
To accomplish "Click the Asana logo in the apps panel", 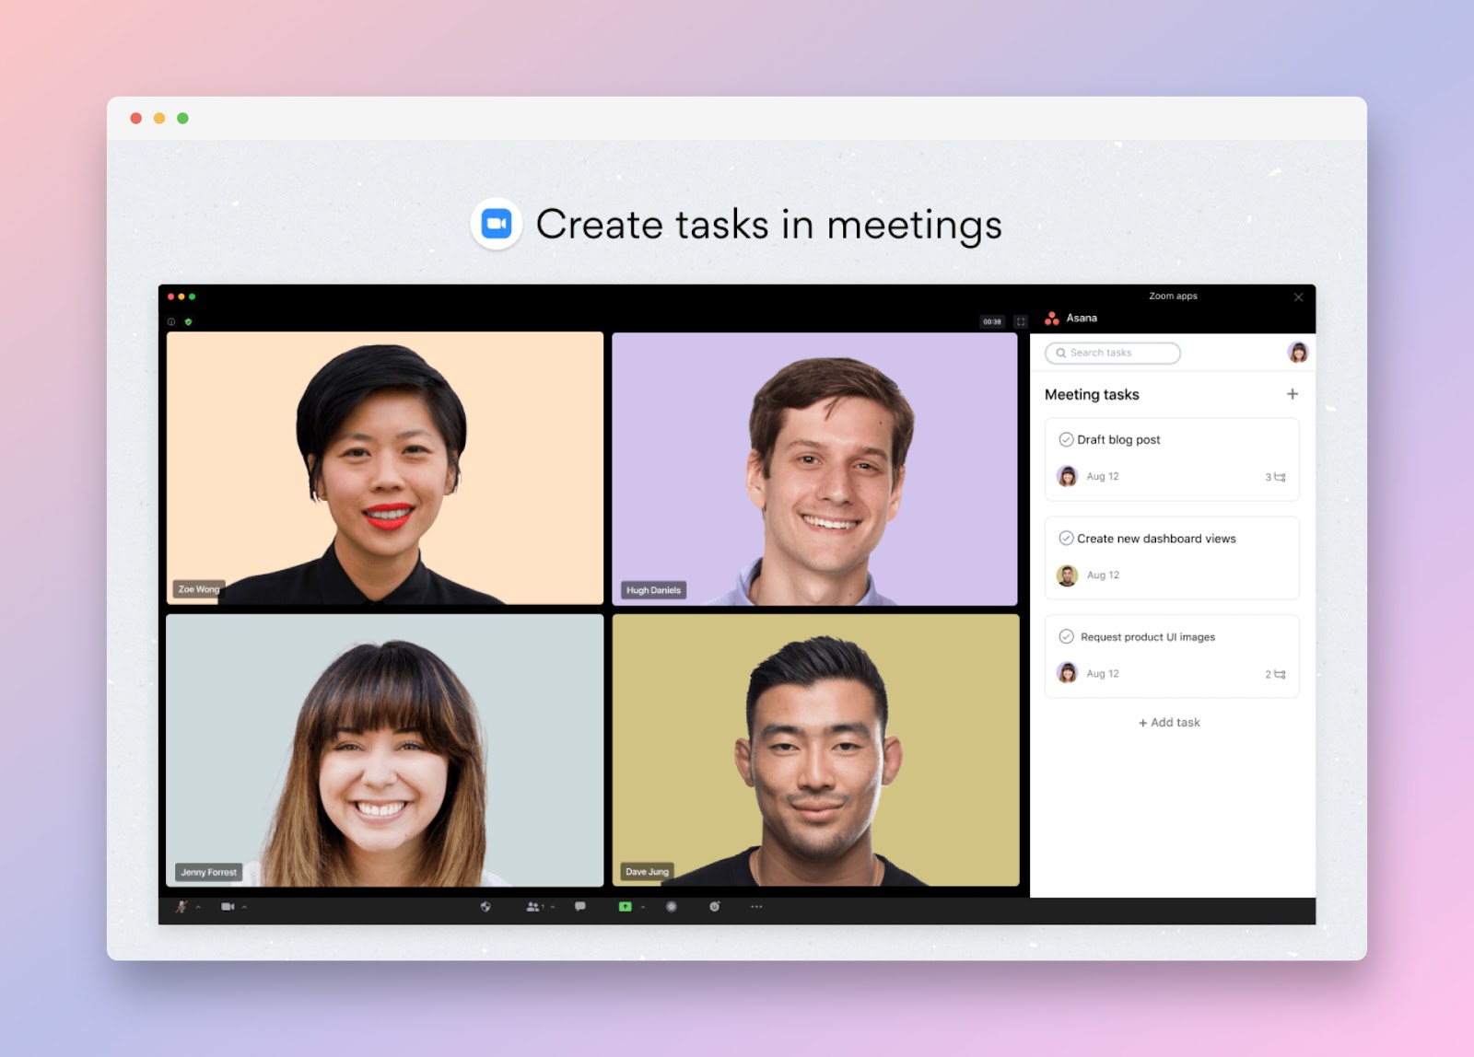I will click(x=1052, y=319).
